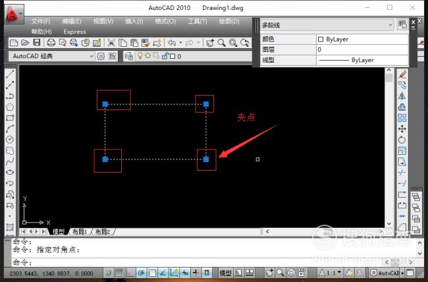Click the 线型 ByLayer linetype value
This screenshot has width=428, height=282.
362,60
